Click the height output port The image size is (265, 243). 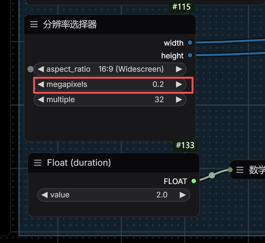click(190, 55)
